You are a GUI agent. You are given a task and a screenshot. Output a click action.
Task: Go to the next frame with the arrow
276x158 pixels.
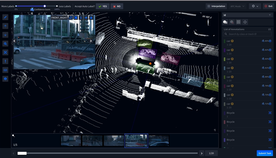coord(202,153)
